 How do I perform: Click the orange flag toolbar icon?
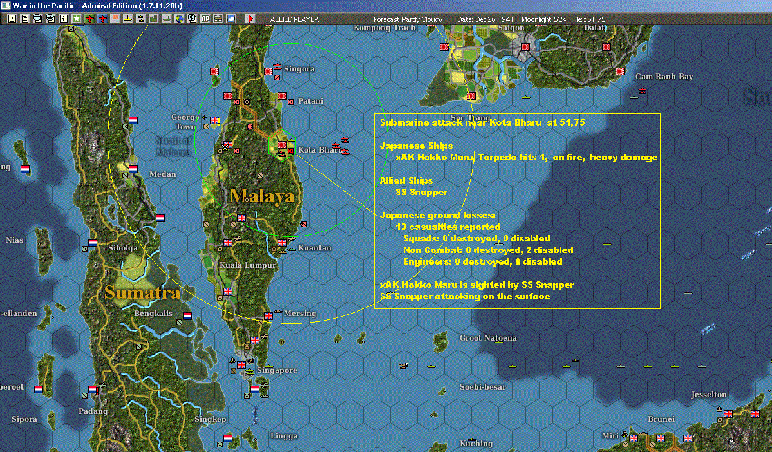coord(115,19)
